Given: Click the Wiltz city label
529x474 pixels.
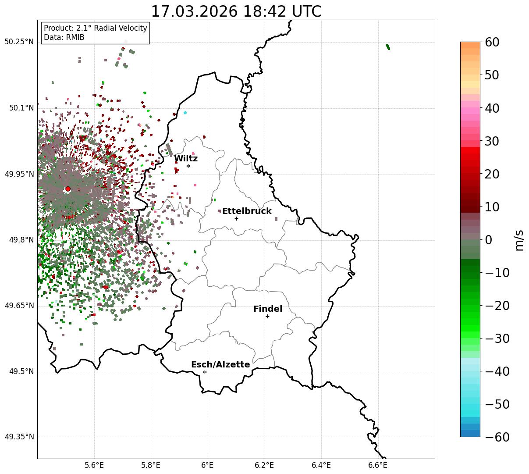Looking at the screenshot, I should point(186,159).
